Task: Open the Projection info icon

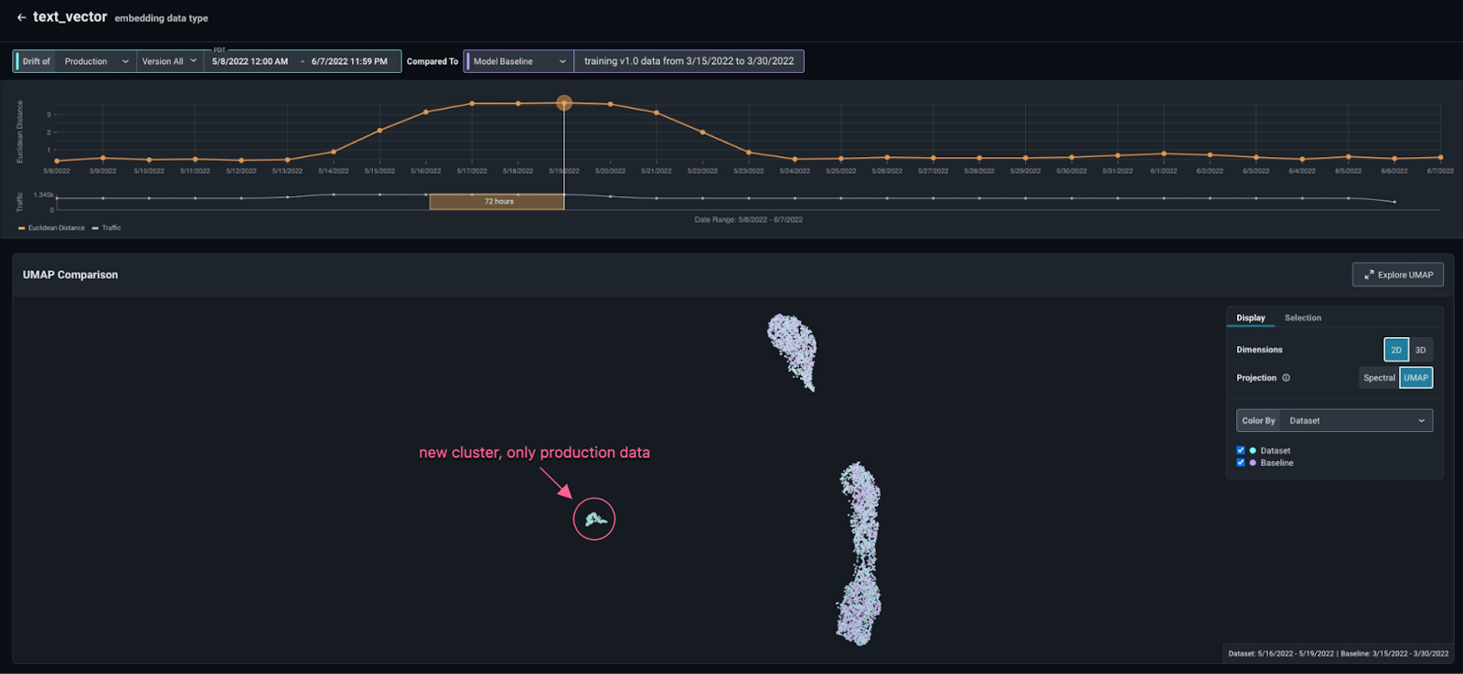Action: 1286,378
